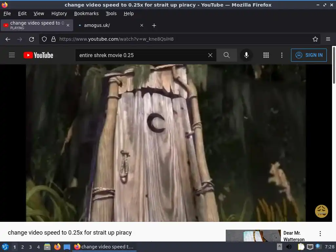Click the taskbar clock showing 7:28
This screenshot has height=252, width=336.
329,247
